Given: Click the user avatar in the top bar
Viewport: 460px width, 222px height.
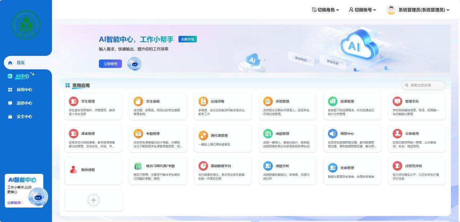Looking at the screenshot, I should coord(391,10).
